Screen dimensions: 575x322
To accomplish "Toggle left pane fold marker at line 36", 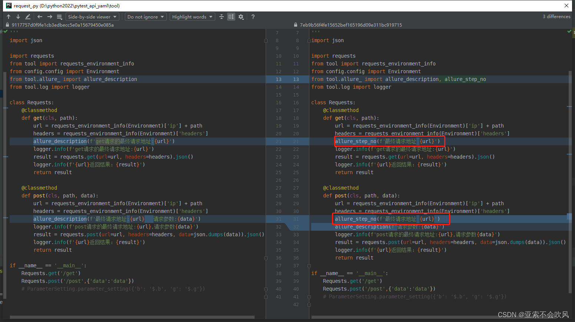I will [266, 258].
